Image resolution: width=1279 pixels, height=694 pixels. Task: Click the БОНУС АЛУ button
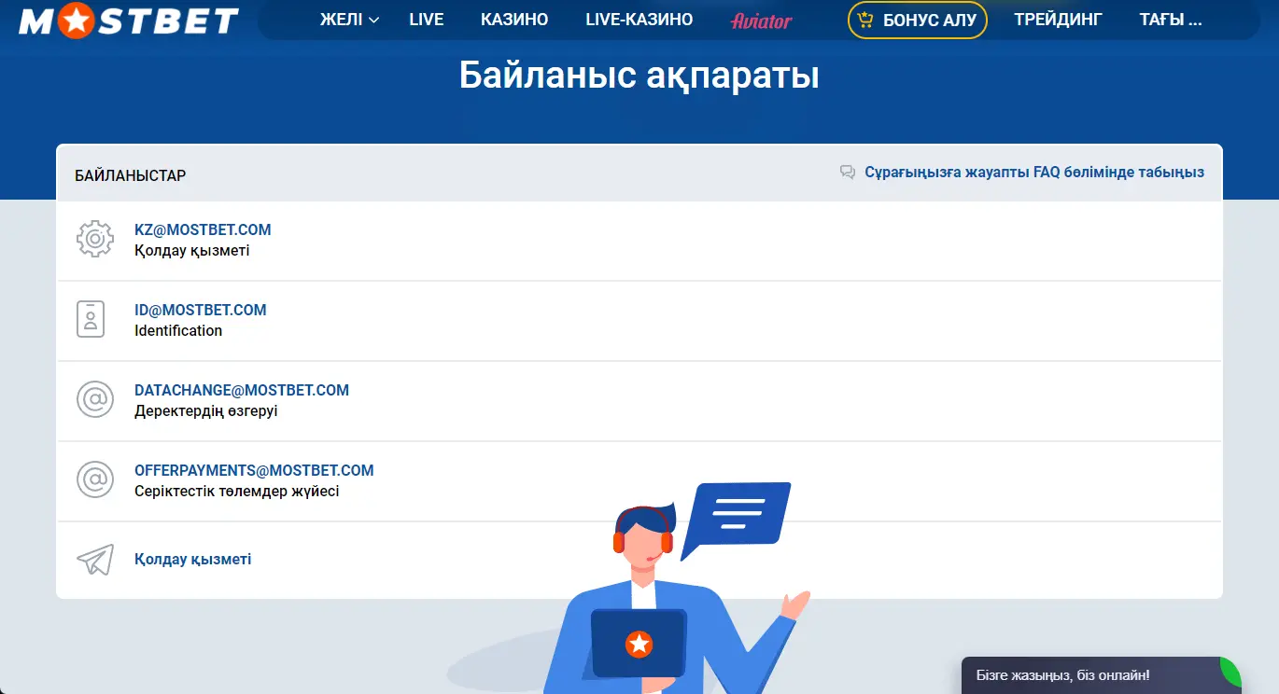tap(918, 20)
